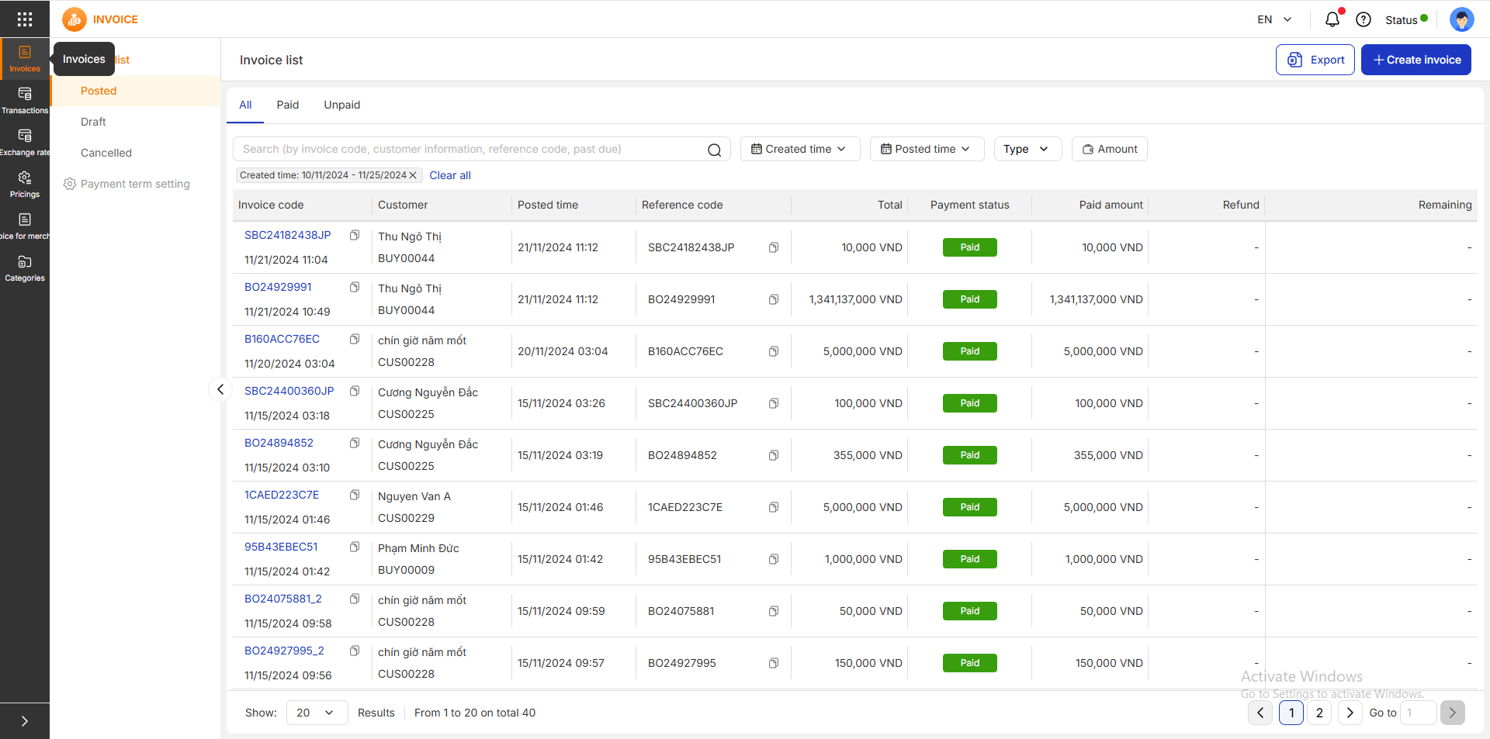Viewport: 1490px width, 739px height.
Task: Open the EN language selector
Action: tap(1274, 19)
